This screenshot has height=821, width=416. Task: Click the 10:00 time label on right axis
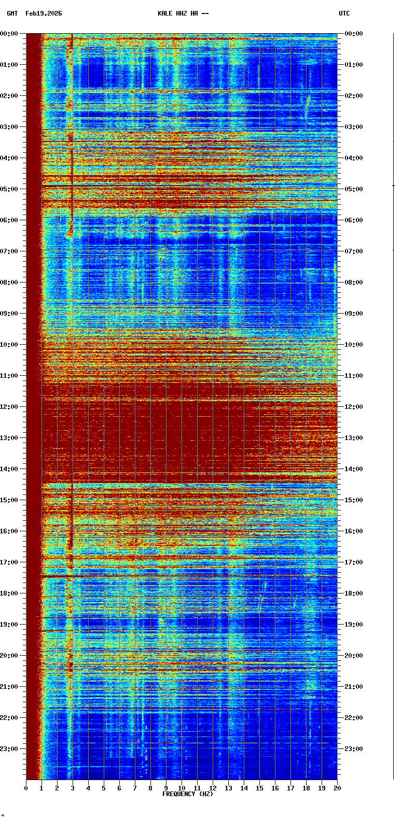(x=354, y=345)
